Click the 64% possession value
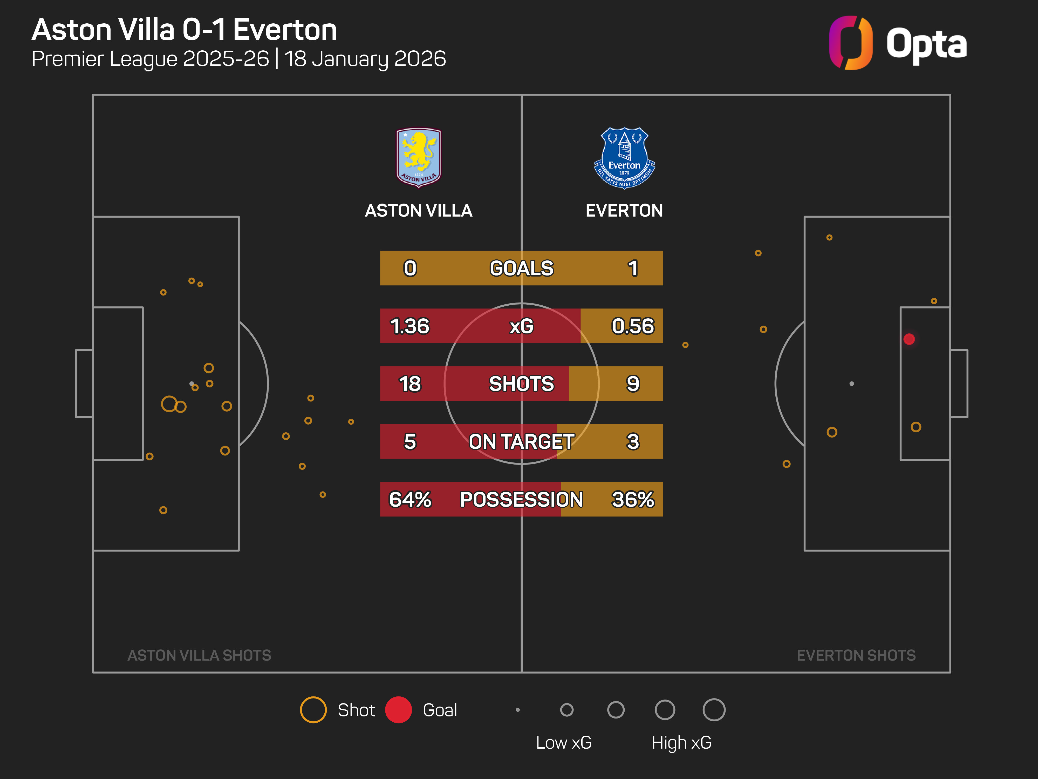Viewport: 1038px width, 779px height. tap(410, 499)
